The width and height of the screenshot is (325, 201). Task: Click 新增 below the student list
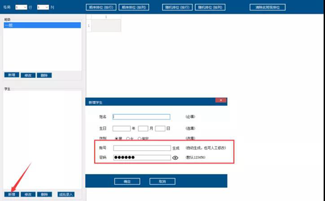click(11, 195)
